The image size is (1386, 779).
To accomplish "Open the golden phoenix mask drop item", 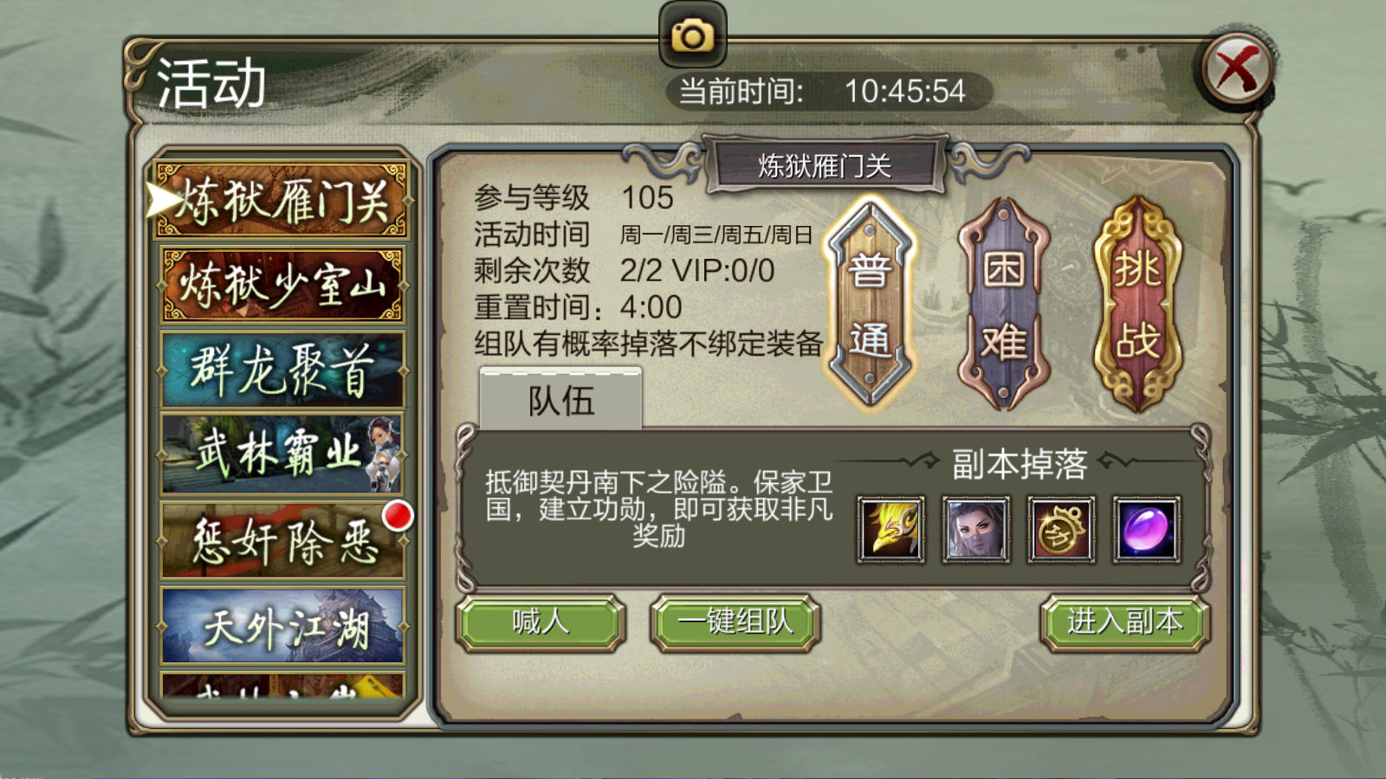I will pos(891,530).
